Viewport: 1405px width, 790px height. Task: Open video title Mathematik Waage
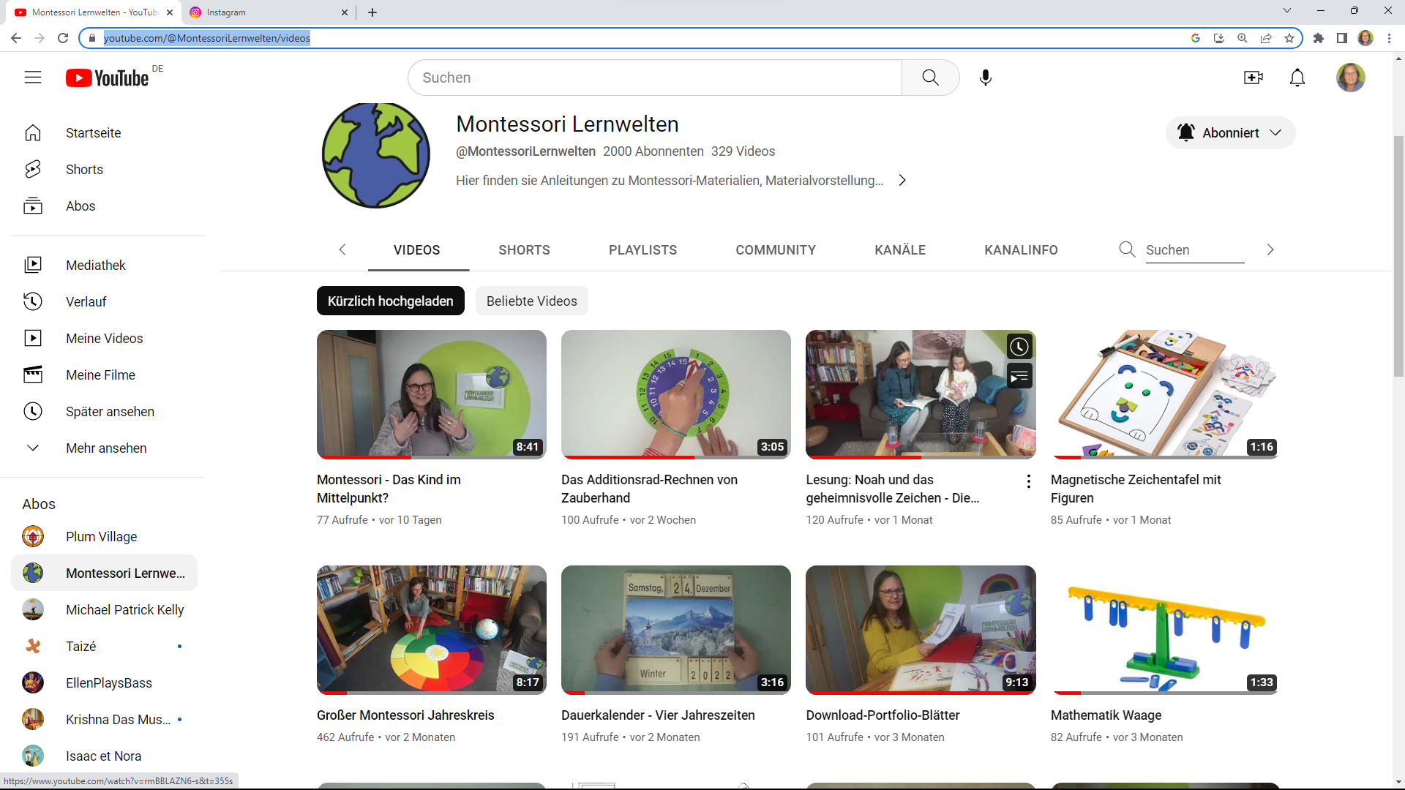click(x=1106, y=715)
